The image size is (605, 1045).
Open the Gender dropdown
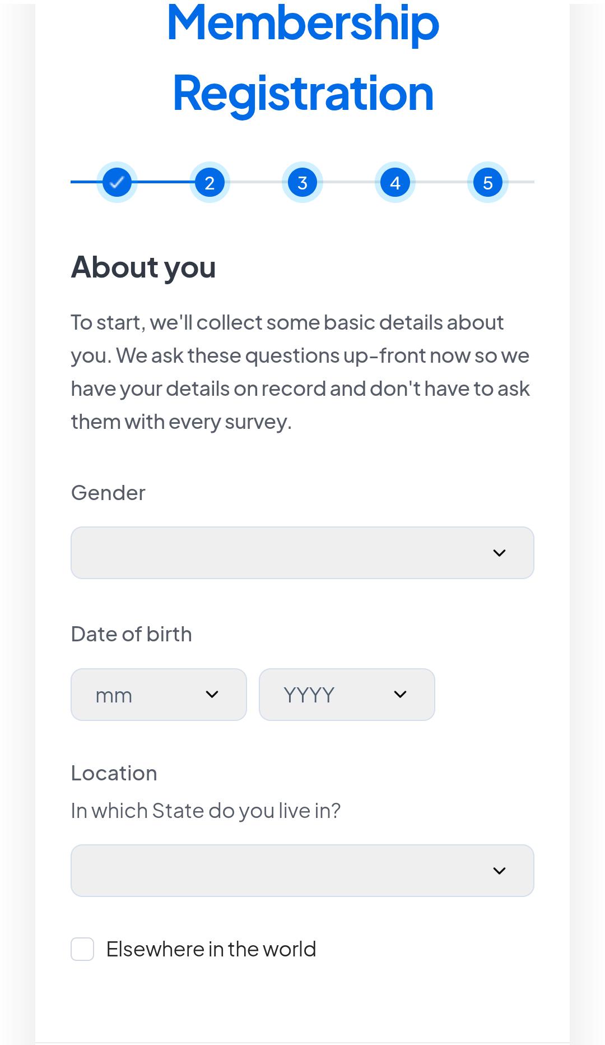(x=302, y=553)
